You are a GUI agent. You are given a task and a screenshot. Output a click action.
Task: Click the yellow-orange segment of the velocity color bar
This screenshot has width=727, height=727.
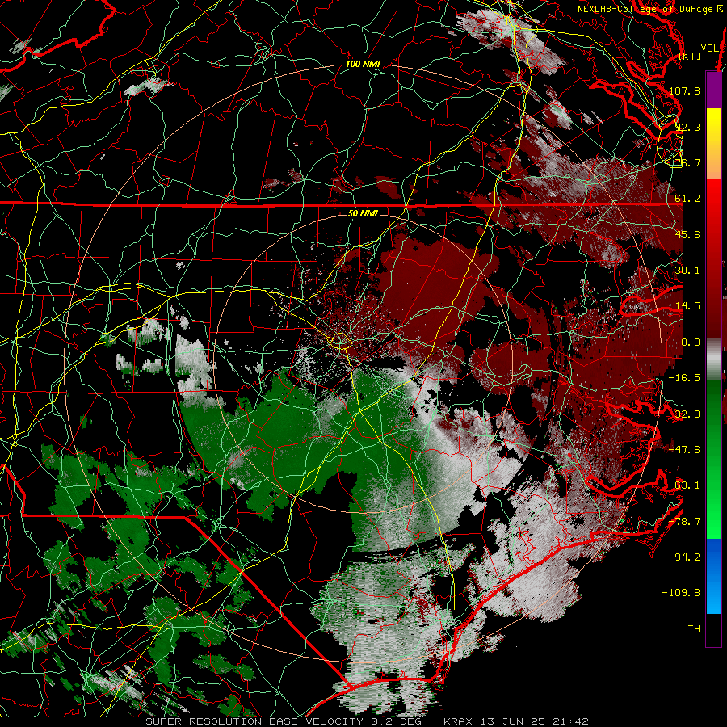pos(713,144)
